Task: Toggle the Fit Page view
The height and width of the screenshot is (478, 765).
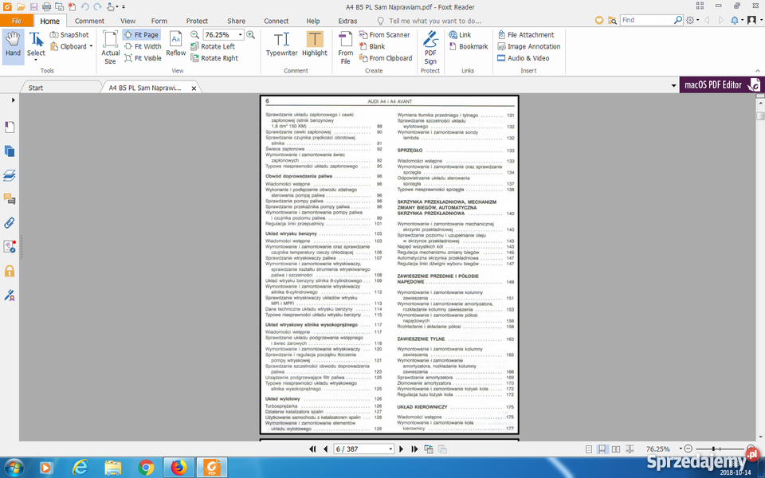Action: click(141, 34)
